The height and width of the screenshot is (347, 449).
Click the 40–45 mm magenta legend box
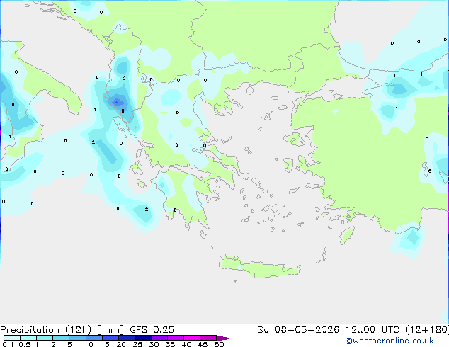[x=192, y=338]
